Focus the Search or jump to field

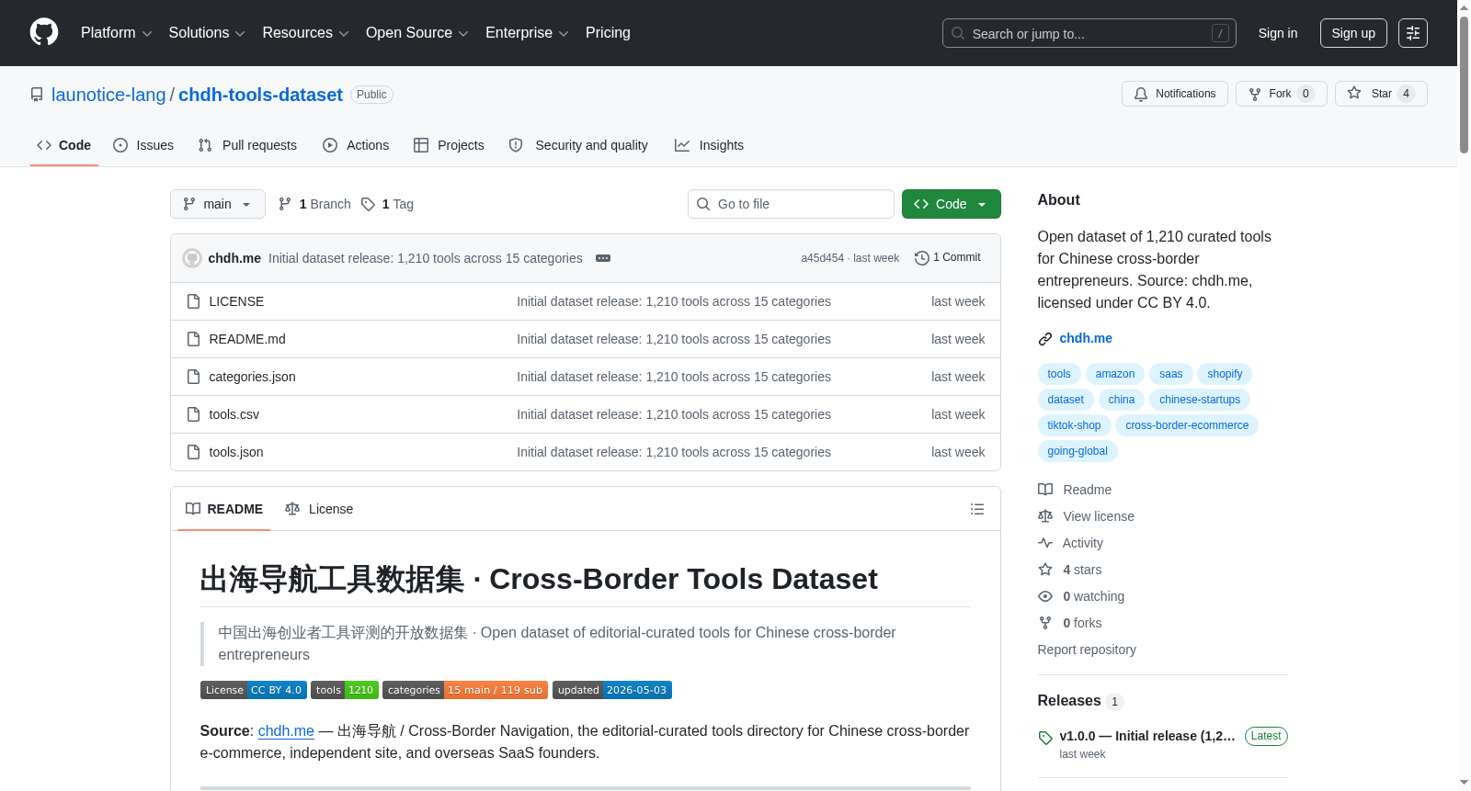click(x=1089, y=33)
